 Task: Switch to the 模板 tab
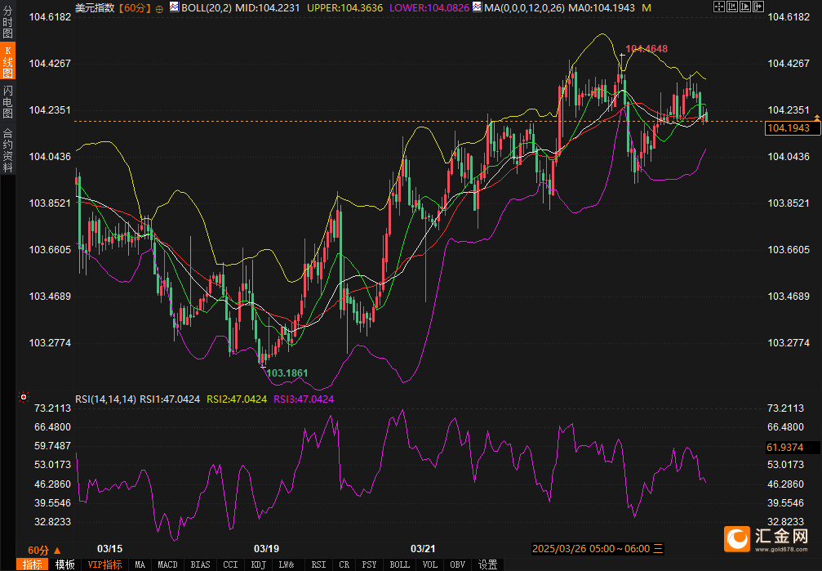coord(65,564)
